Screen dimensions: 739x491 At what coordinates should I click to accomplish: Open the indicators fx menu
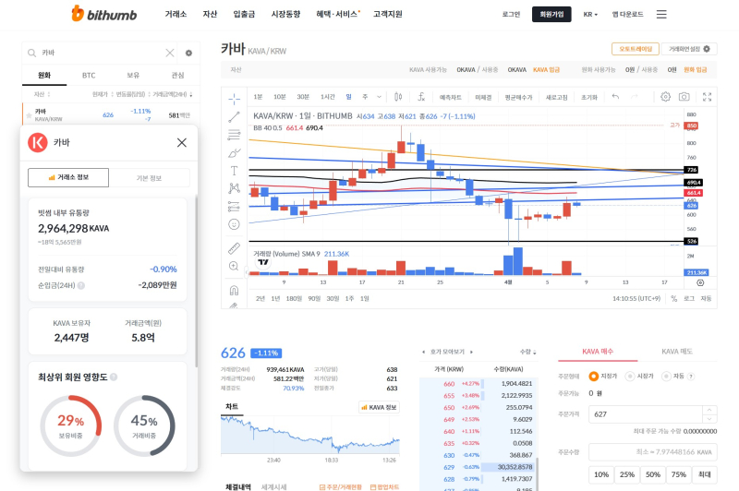[421, 97]
